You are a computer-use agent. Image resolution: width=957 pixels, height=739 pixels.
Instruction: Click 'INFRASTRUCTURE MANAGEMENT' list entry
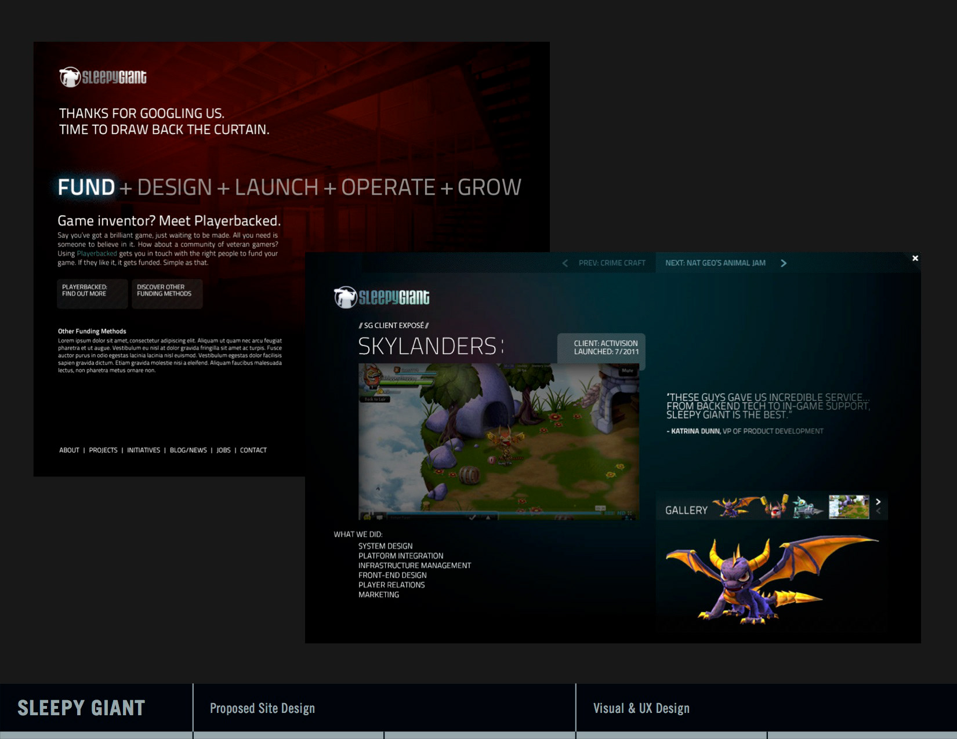415,566
